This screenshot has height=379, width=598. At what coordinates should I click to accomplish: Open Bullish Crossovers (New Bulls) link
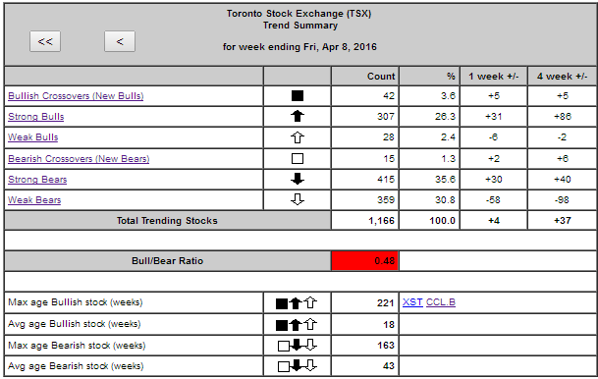(x=76, y=95)
